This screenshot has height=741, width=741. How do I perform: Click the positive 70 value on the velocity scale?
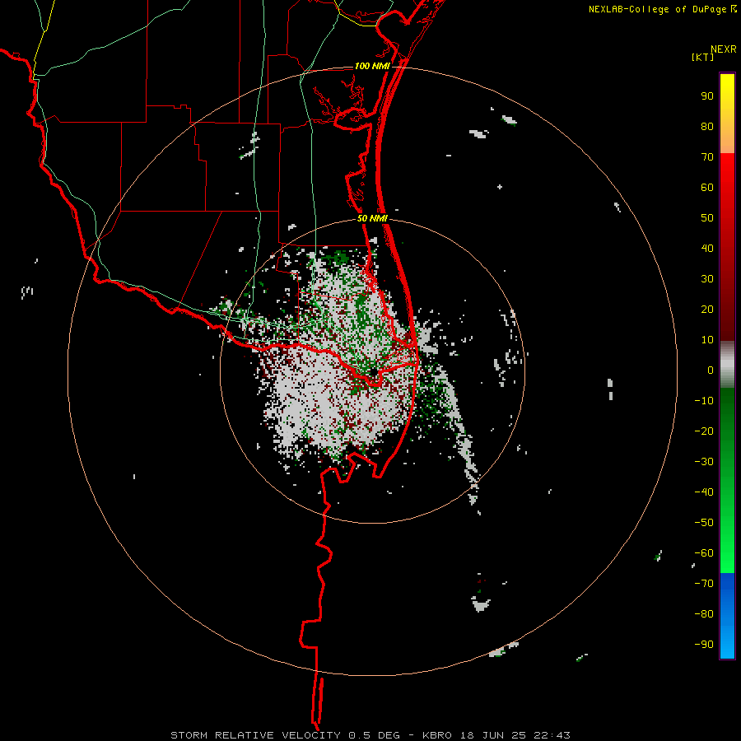click(707, 157)
